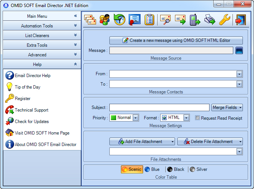Collapse the Main Menu sidebar chevron

coord(75,16)
